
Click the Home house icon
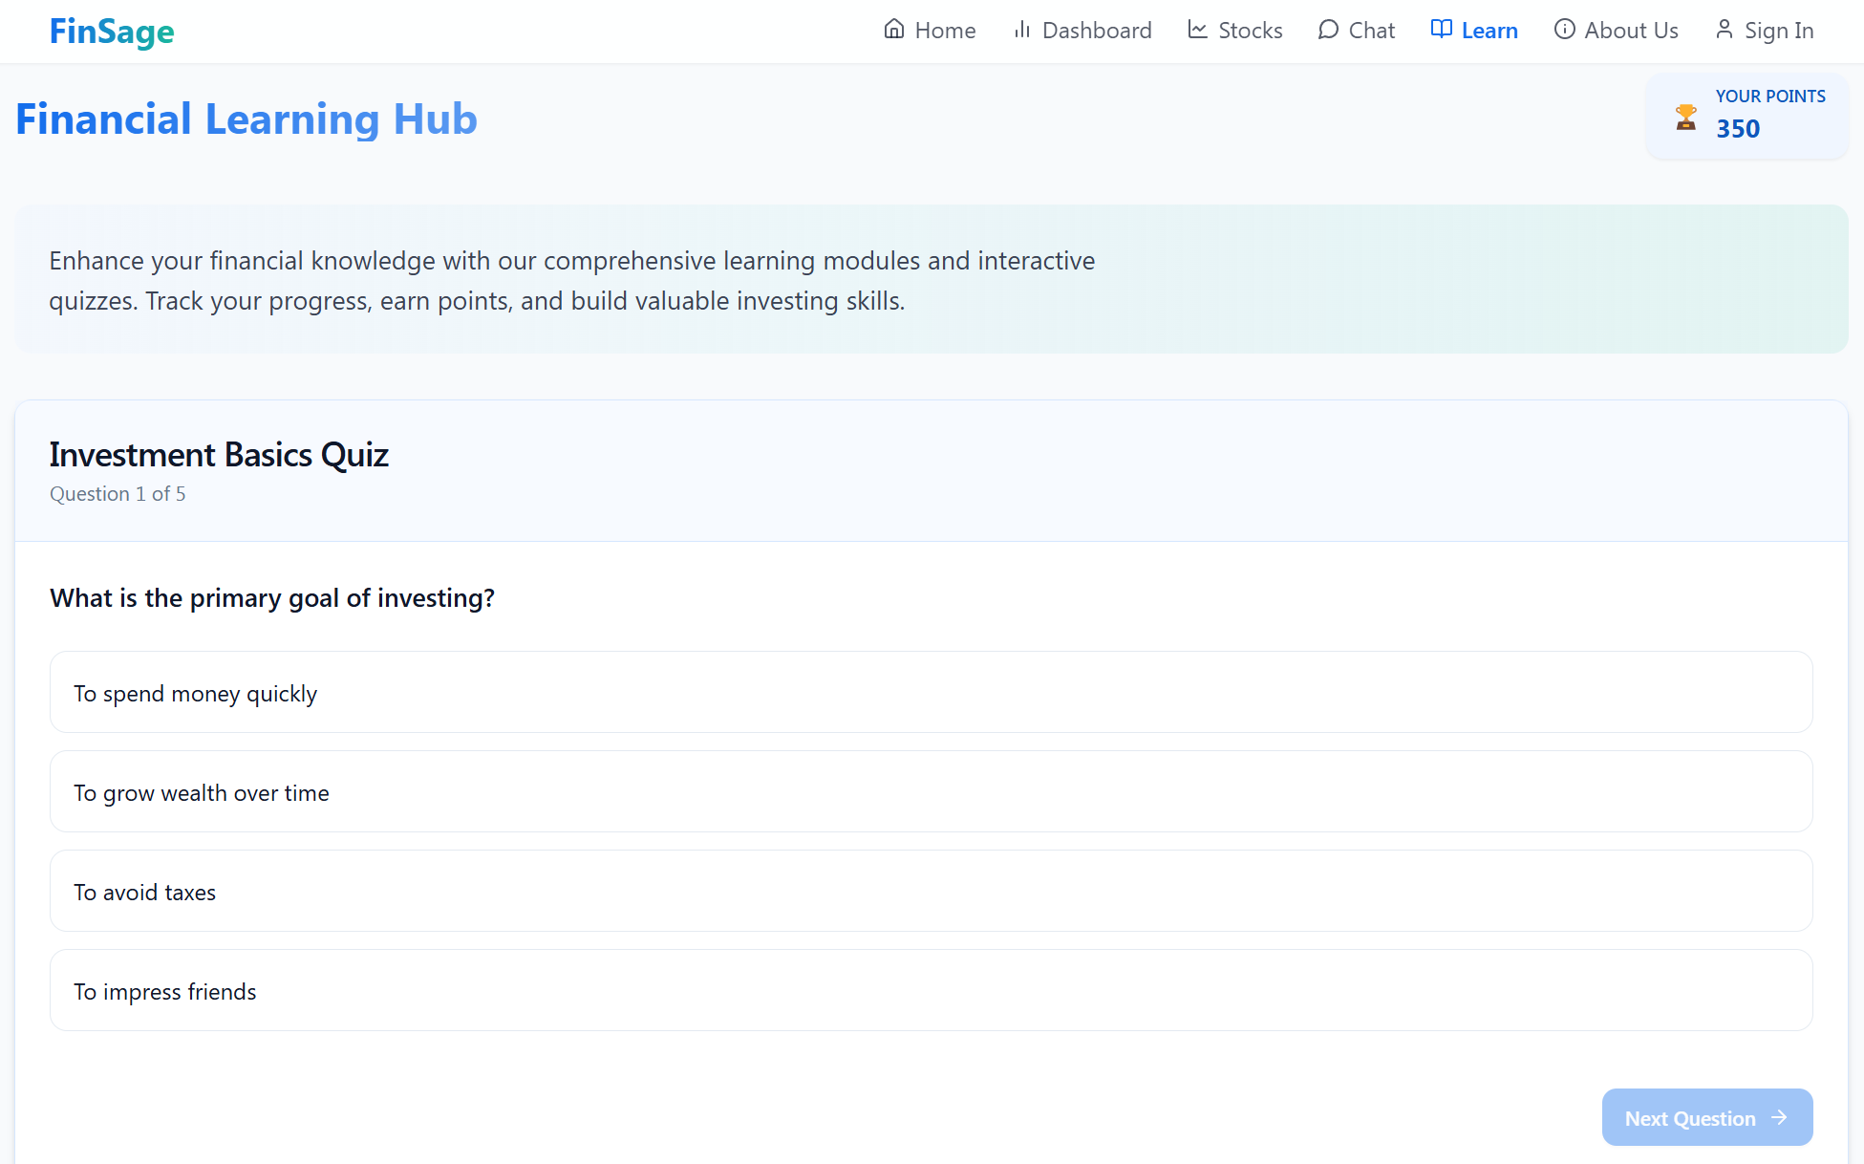click(x=893, y=30)
